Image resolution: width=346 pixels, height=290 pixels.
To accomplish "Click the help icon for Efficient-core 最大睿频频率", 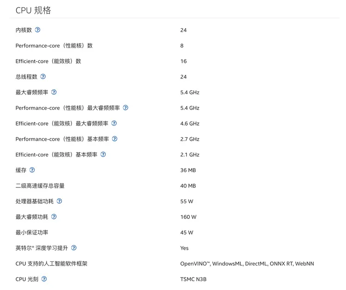I will tap(114, 123).
